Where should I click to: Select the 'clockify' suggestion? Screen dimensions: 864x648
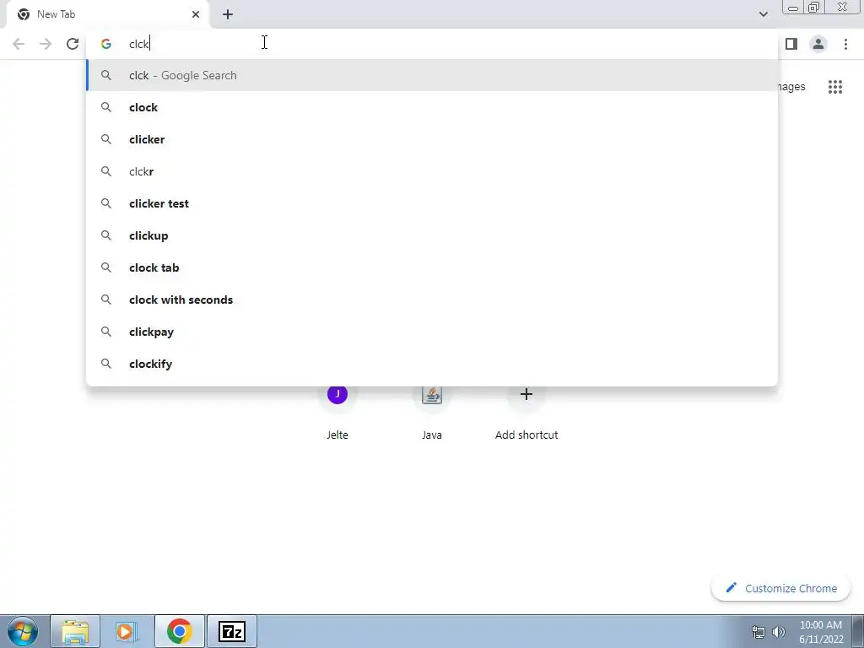pos(432,364)
